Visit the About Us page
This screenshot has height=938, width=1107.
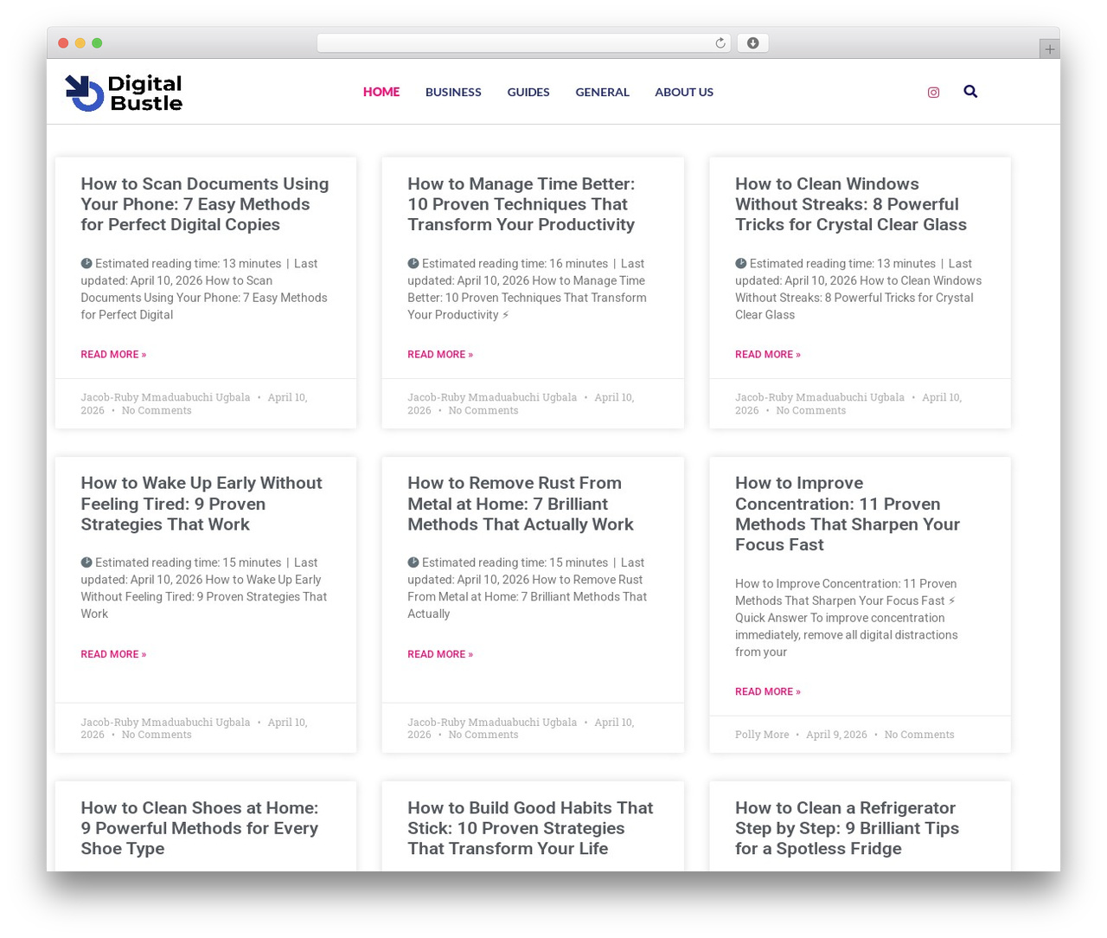[x=684, y=92]
